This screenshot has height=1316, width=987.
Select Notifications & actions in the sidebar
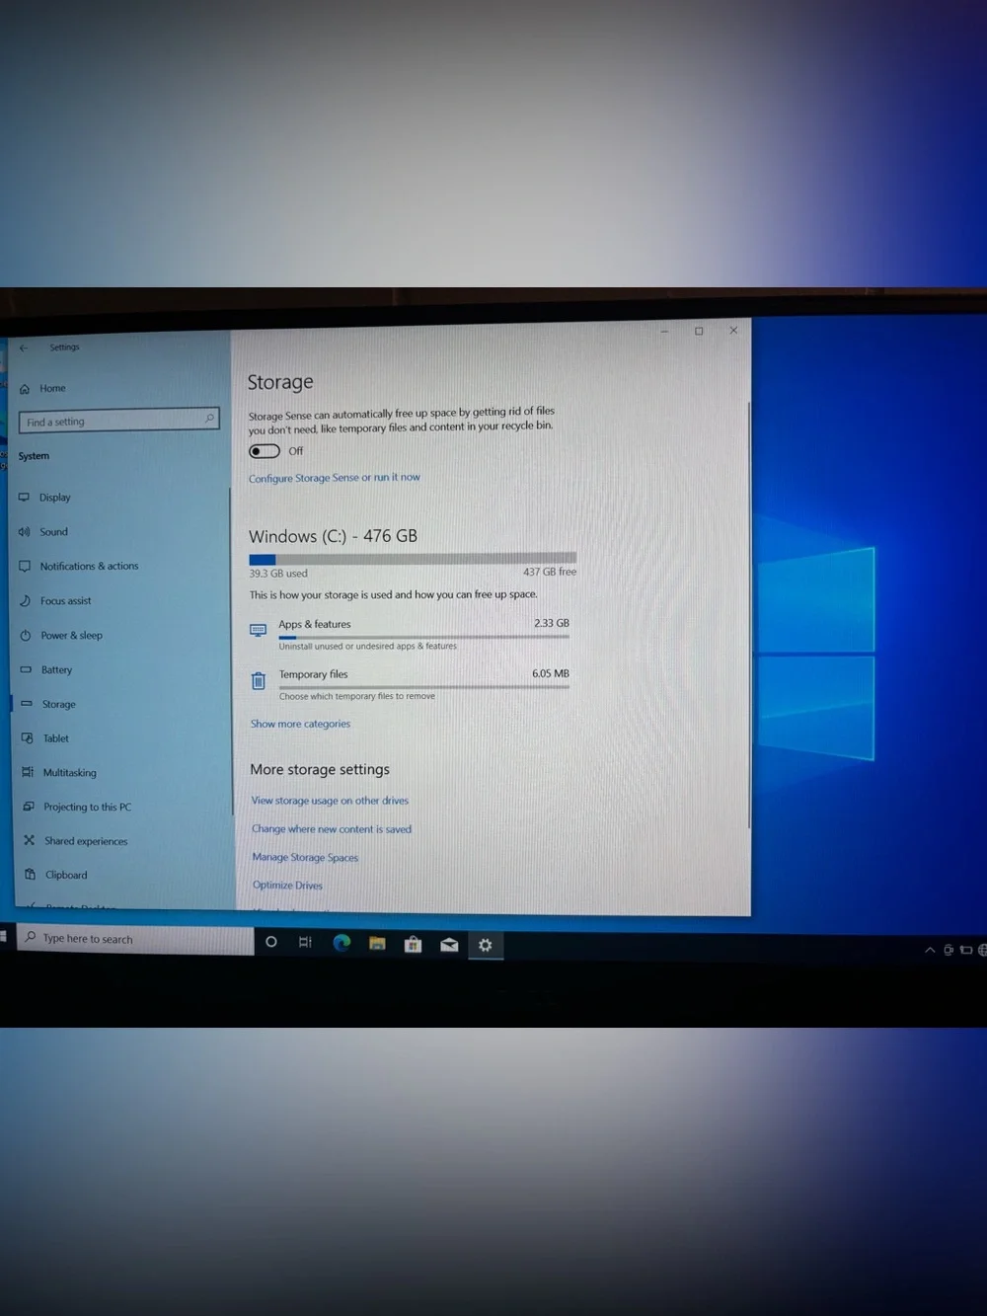click(79, 566)
